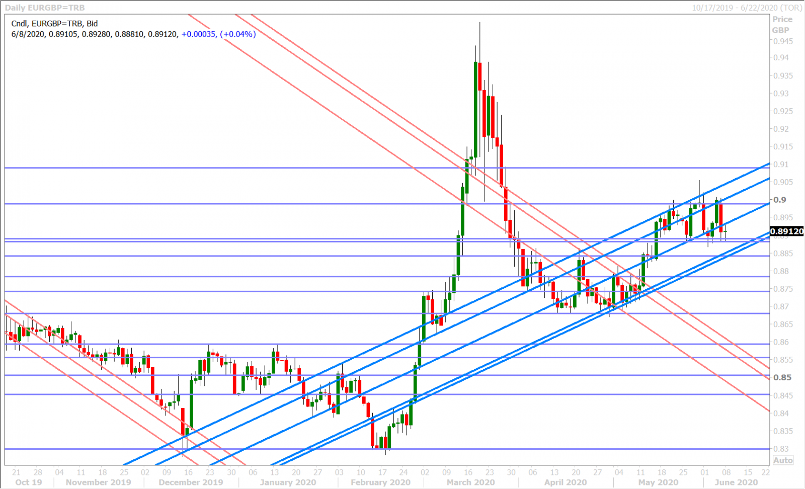
Task: Click the change value '+0.00035, (+0.04%)'
Action: tap(218, 34)
